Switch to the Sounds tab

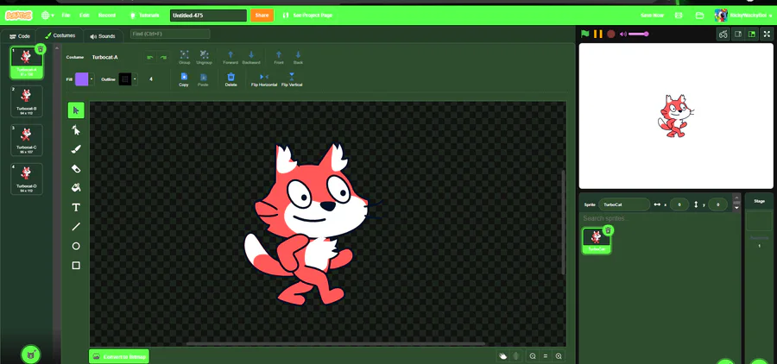(x=103, y=36)
